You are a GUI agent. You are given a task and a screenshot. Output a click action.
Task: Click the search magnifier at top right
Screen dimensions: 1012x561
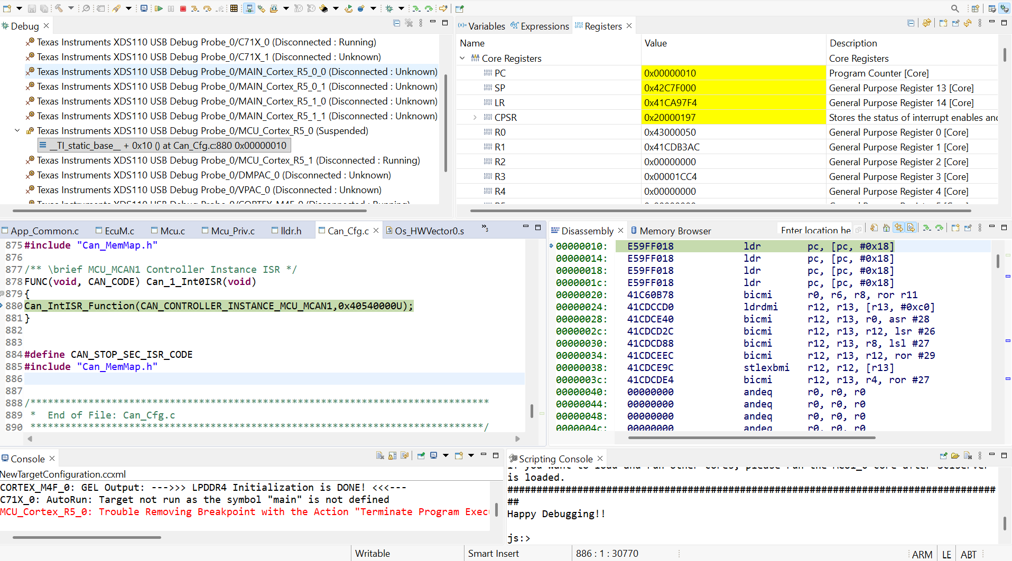955,8
